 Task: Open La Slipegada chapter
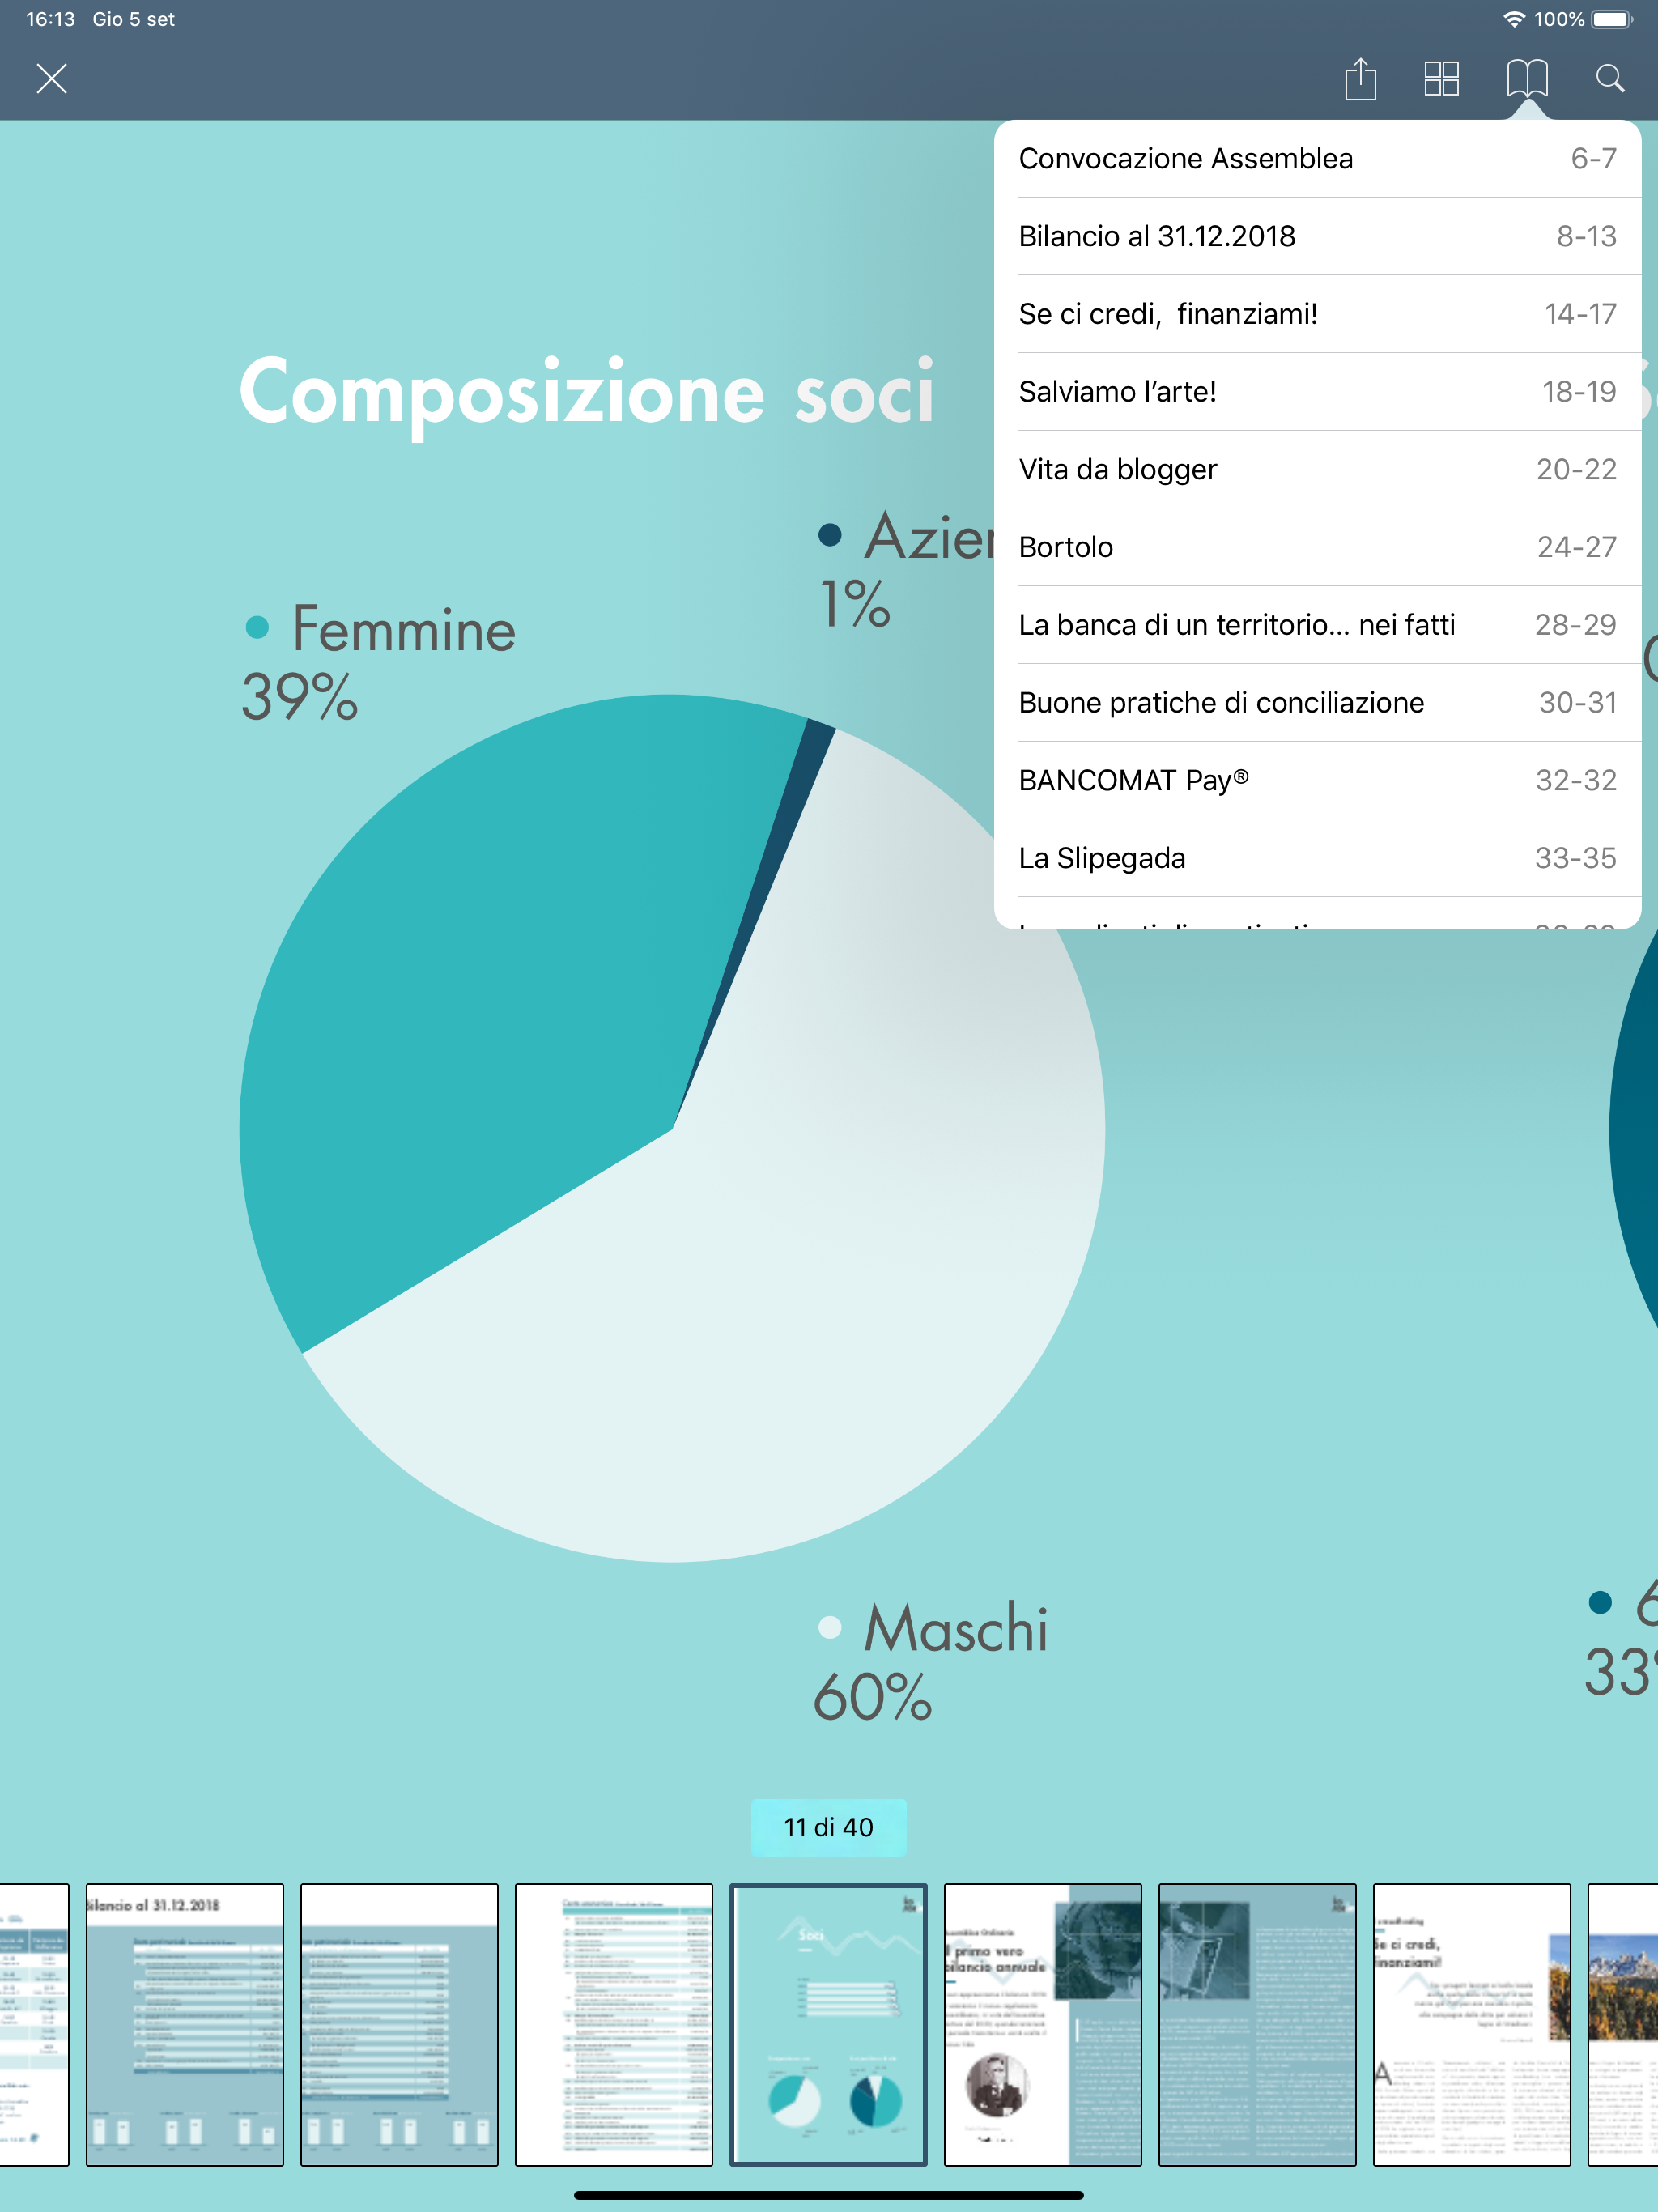pyautogui.click(x=1317, y=858)
